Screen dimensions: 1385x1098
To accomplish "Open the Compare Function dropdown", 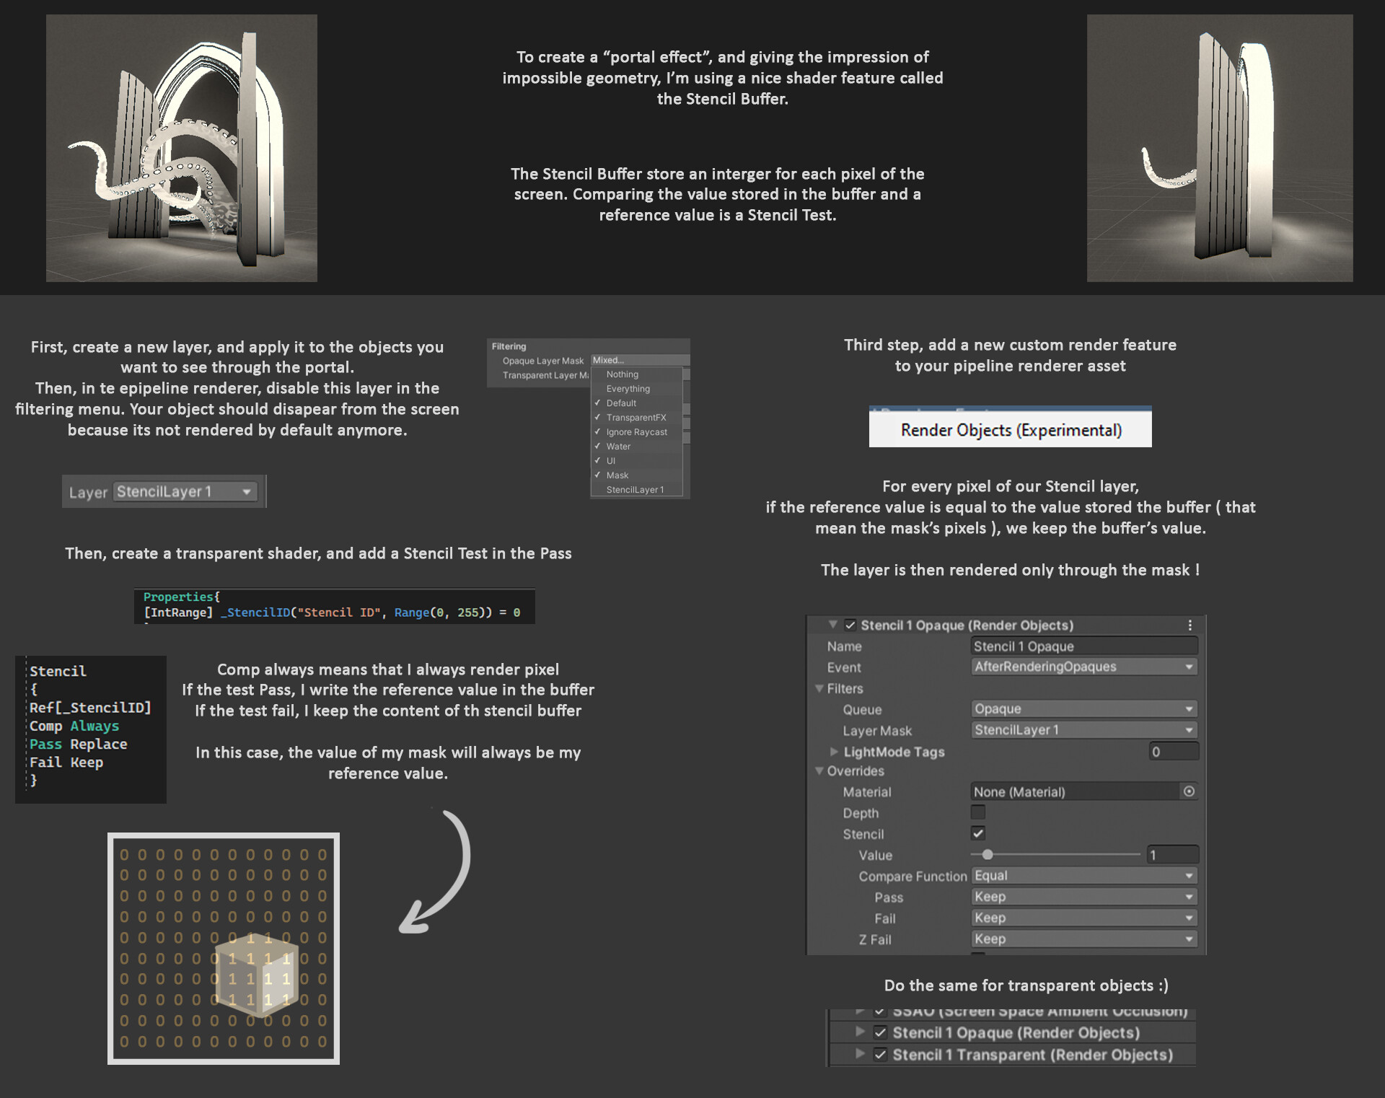I will 1083,876.
